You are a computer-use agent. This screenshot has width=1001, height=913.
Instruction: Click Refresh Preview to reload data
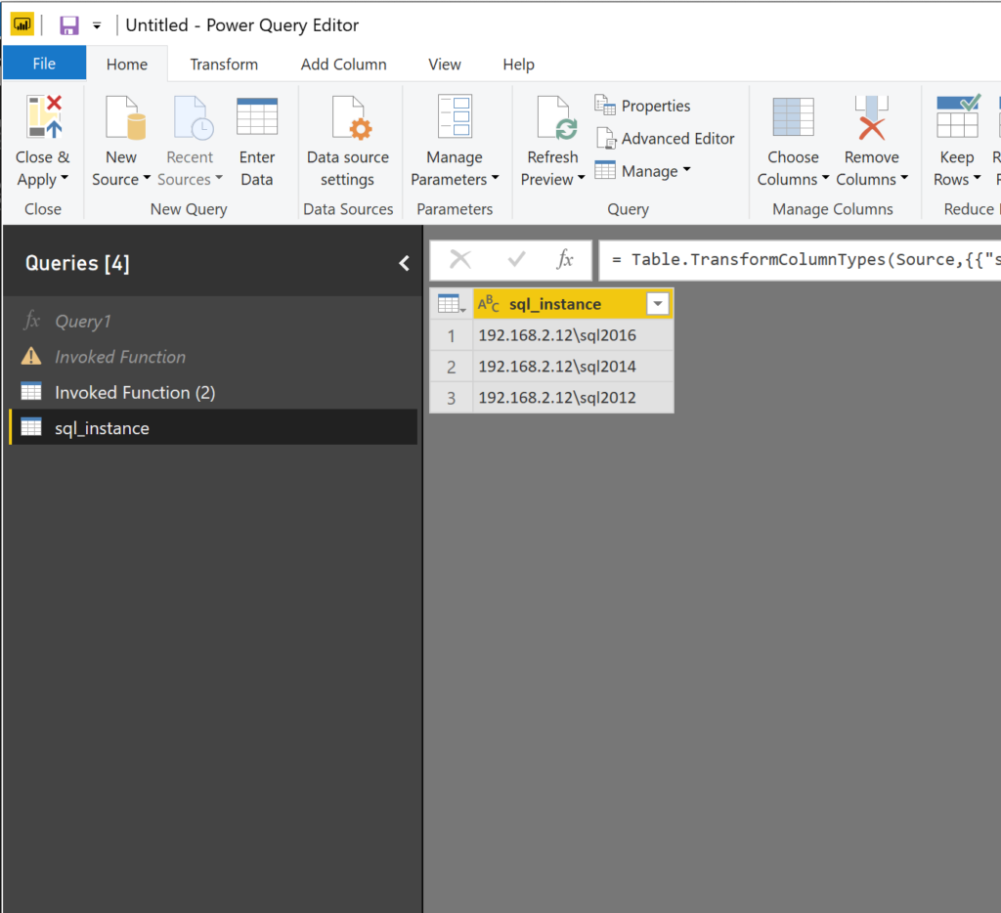(x=552, y=140)
